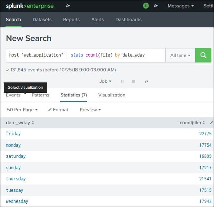Click the splunk>enterprise logo
The image size is (214, 207).
30,6
